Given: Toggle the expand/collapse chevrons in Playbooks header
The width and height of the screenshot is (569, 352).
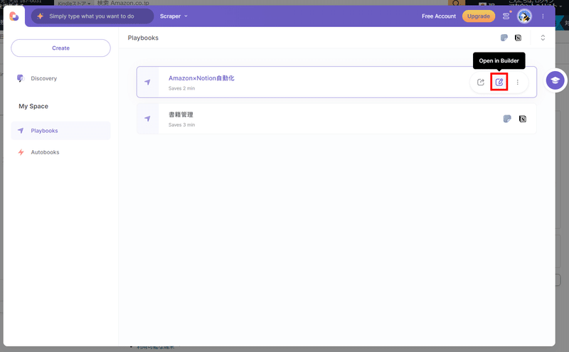Looking at the screenshot, I should 543,38.
